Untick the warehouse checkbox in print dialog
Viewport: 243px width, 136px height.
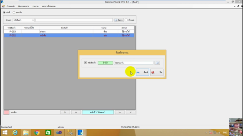point(85,63)
